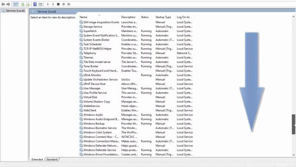Click the gear icon beside Themes
296x167 pixels.
pyautogui.click(x=81, y=58)
